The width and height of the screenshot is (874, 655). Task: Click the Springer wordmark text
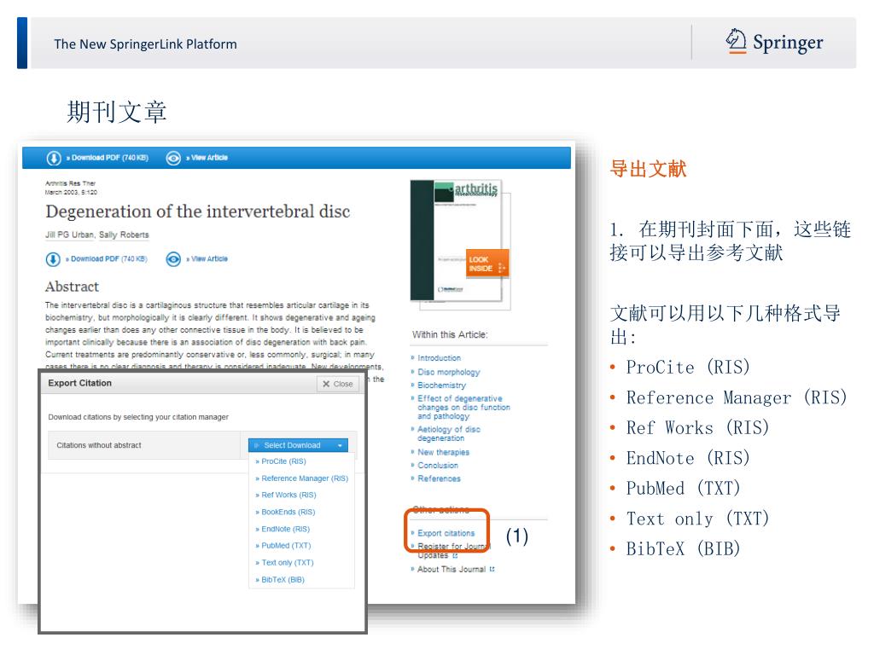coord(788,43)
